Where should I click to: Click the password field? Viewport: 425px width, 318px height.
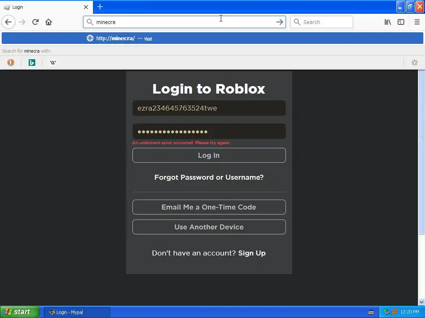[x=209, y=132]
